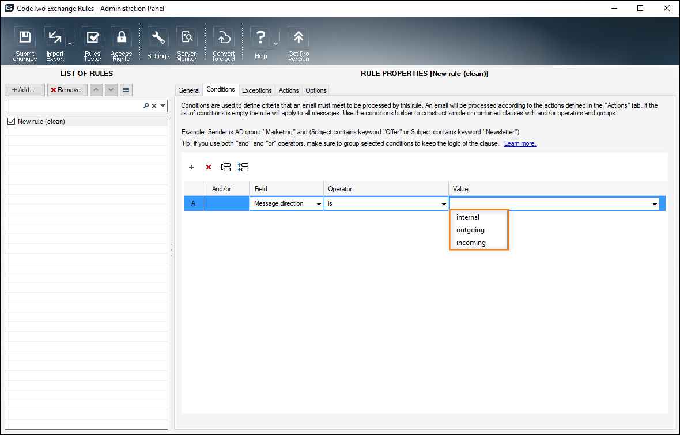Click the And/or column header
Image resolution: width=680 pixels, height=435 pixels.
[226, 189]
